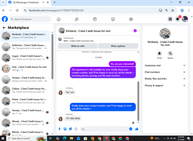The width and height of the screenshot is (193, 141).
Task: Open the emoji picker in message box
Action: tap(130, 129)
